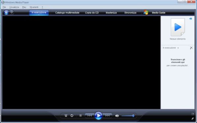
Task: Adjust the volume slider
Action: 128,116
